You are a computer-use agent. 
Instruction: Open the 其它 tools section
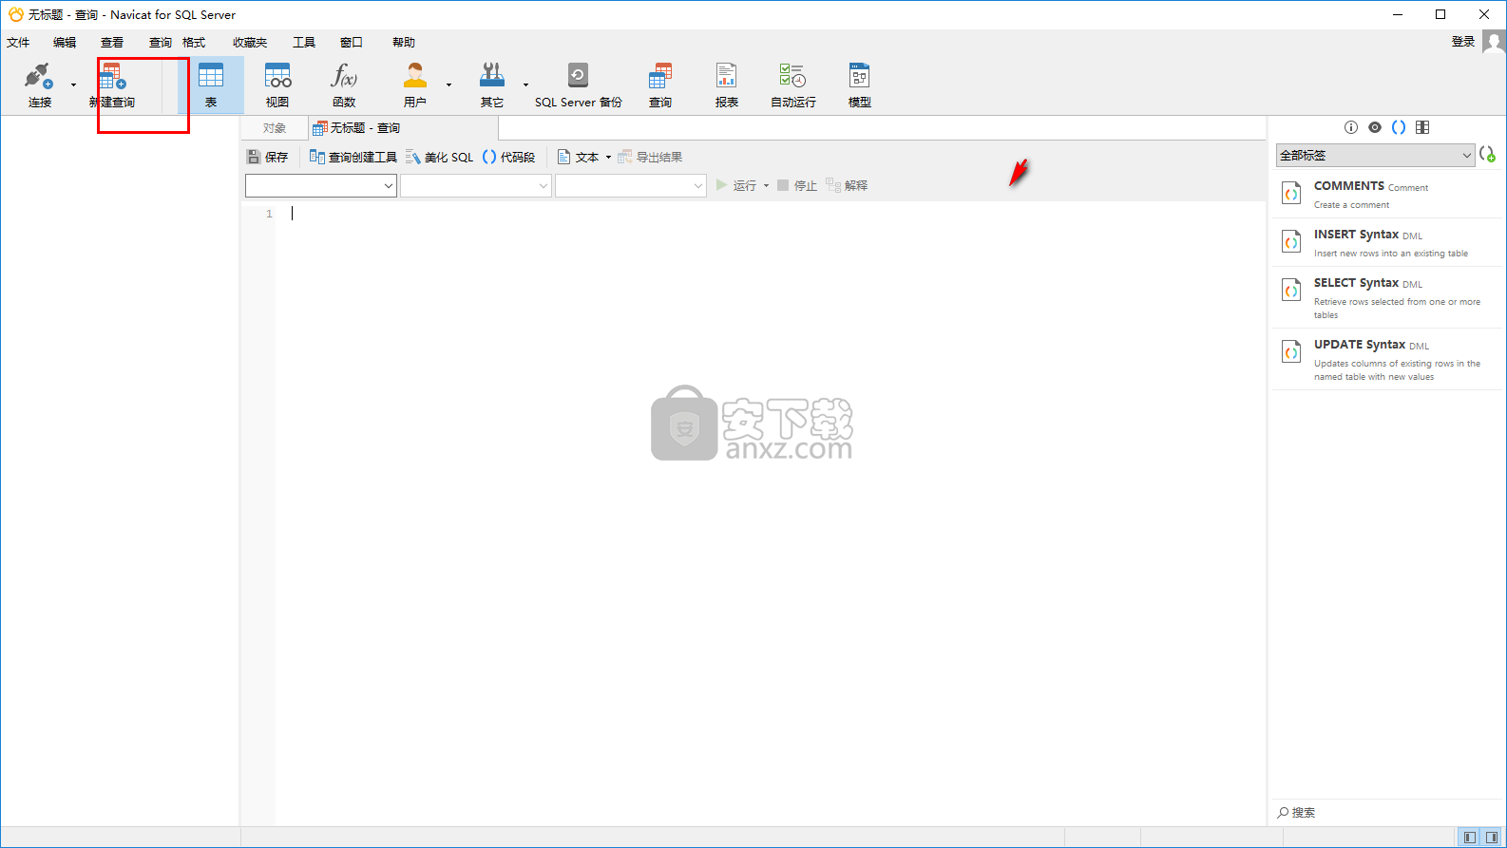pyautogui.click(x=492, y=85)
